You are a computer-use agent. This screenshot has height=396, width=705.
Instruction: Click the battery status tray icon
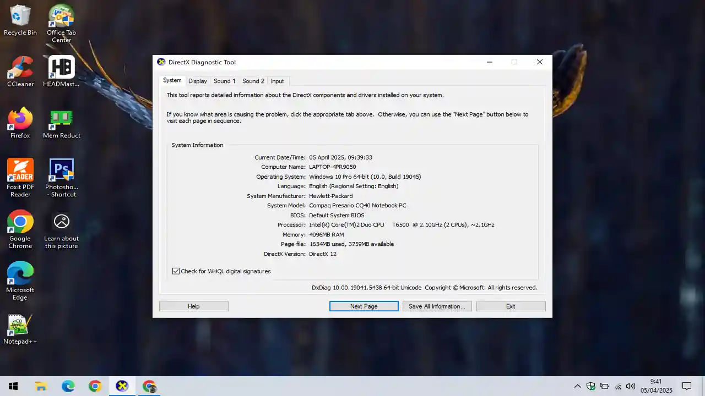click(x=604, y=386)
